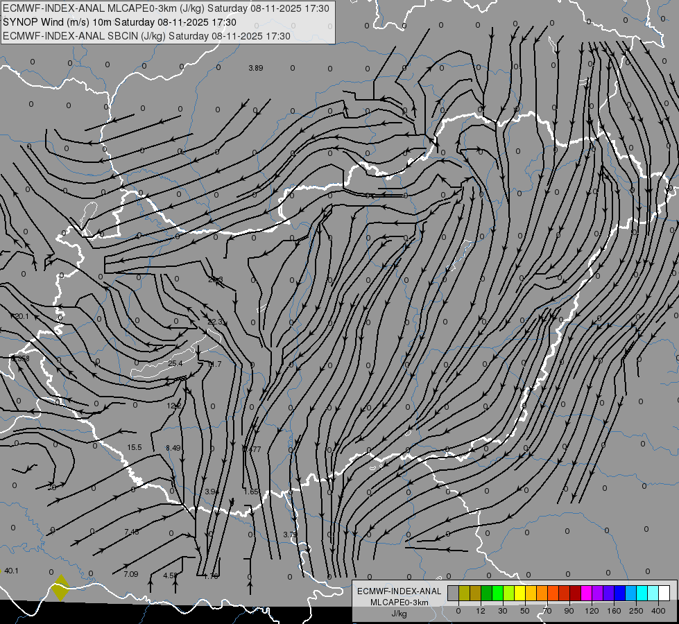This screenshot has width=679, height=624.
Task: Click the legend tick value '50'
Action: [x=525, y=611]
